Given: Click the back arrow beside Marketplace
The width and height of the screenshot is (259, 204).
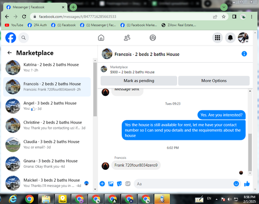Looking at the screenshot, I should point(10,53).
